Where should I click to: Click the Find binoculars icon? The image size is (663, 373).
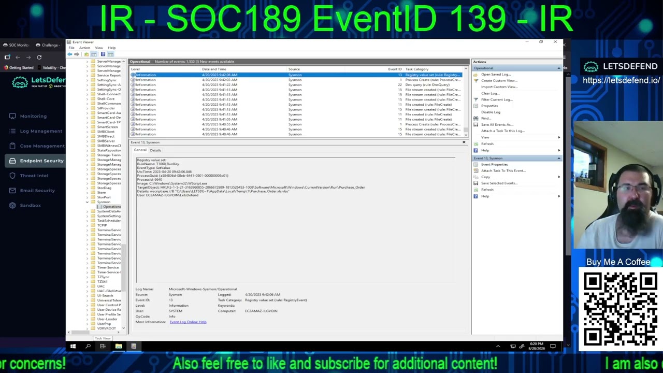click(475, 118)
